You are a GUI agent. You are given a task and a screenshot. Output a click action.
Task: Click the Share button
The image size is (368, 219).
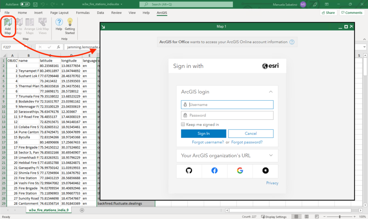(328, 13)
